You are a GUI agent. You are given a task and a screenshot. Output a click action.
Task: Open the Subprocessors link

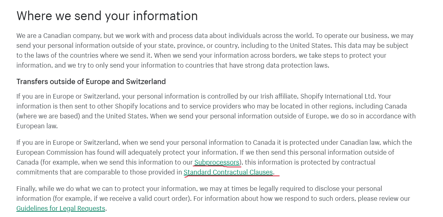[x=217, y=162]
